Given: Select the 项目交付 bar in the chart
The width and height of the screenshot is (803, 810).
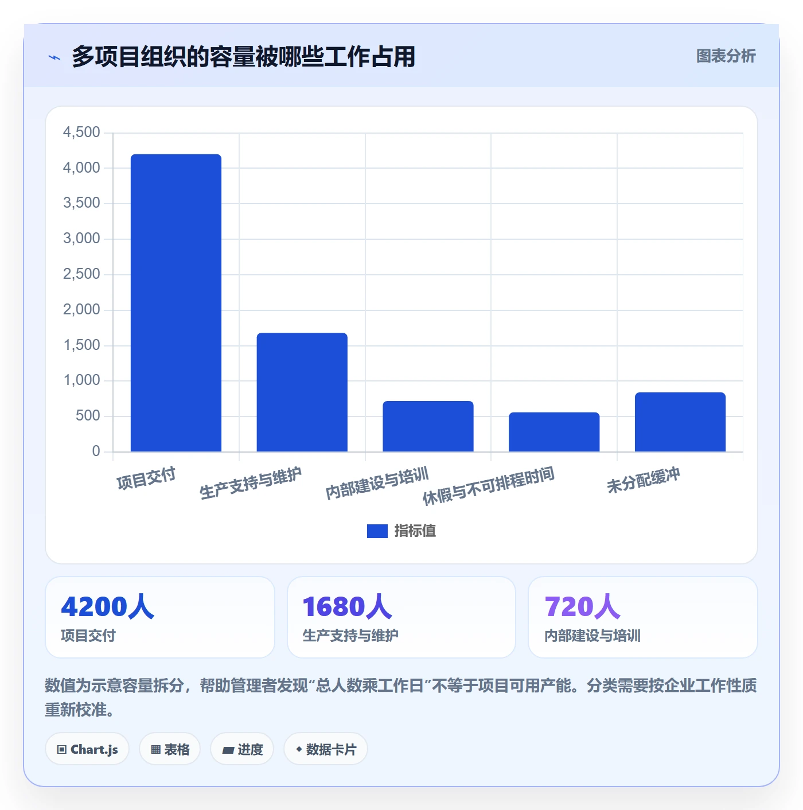Looking at the screenshot, I should pos(176,303).
